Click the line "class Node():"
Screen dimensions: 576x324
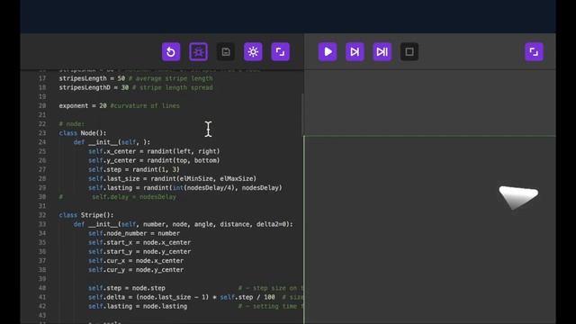click(x=83, y=133)
